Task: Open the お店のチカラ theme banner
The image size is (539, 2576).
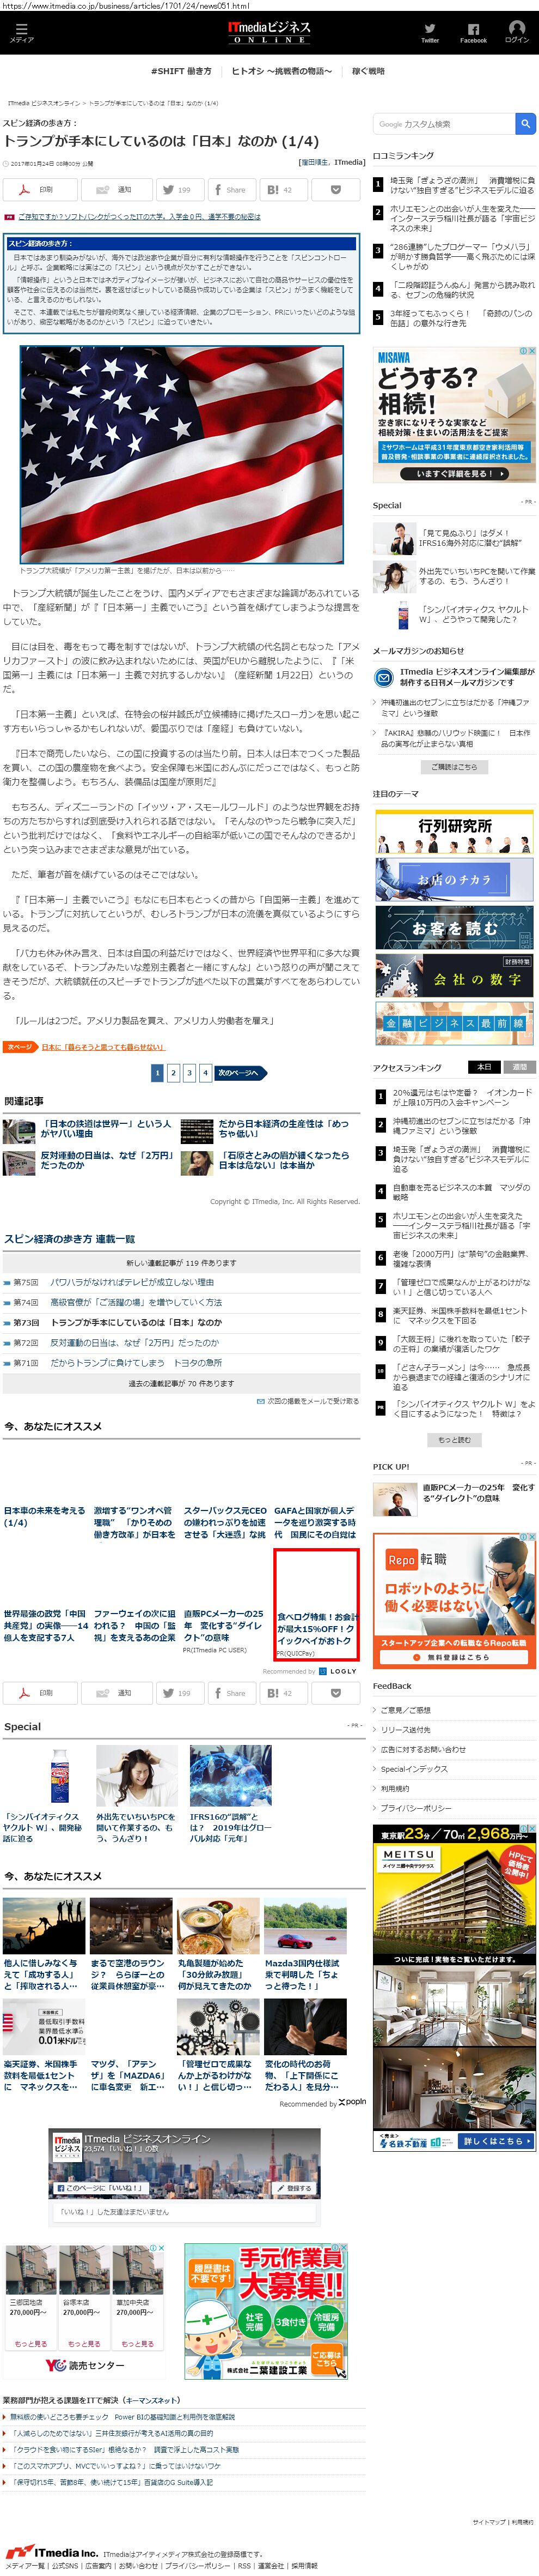Action: click(454, 880)
